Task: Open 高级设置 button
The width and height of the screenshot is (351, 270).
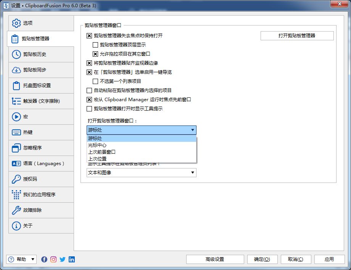Action: [x=215, y=259]
